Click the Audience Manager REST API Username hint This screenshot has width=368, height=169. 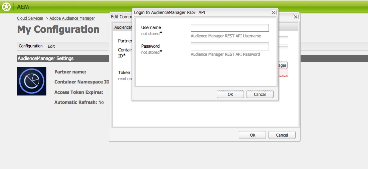[226, 36]
